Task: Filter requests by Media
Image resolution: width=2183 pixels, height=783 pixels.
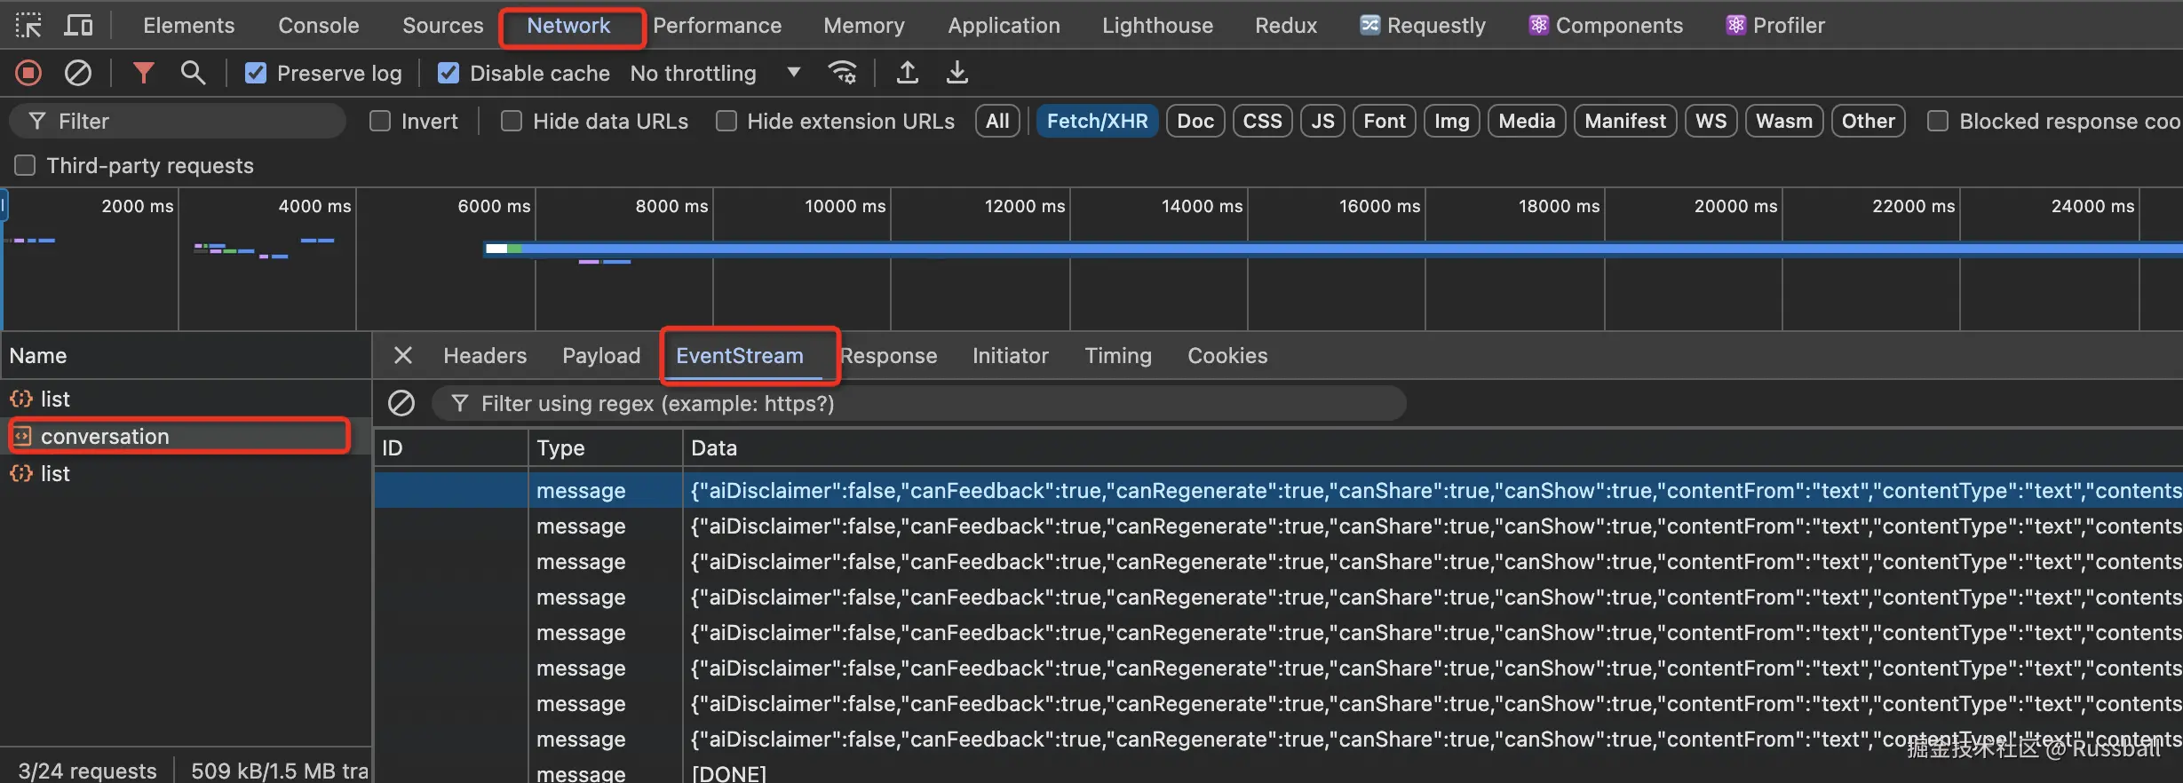Action: tap(1527, 121)
